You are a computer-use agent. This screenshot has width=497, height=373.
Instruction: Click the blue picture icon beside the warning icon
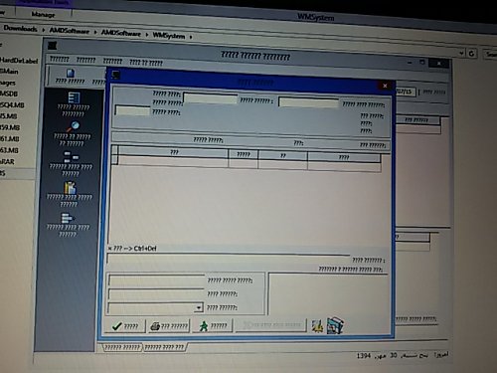point(335,325)
